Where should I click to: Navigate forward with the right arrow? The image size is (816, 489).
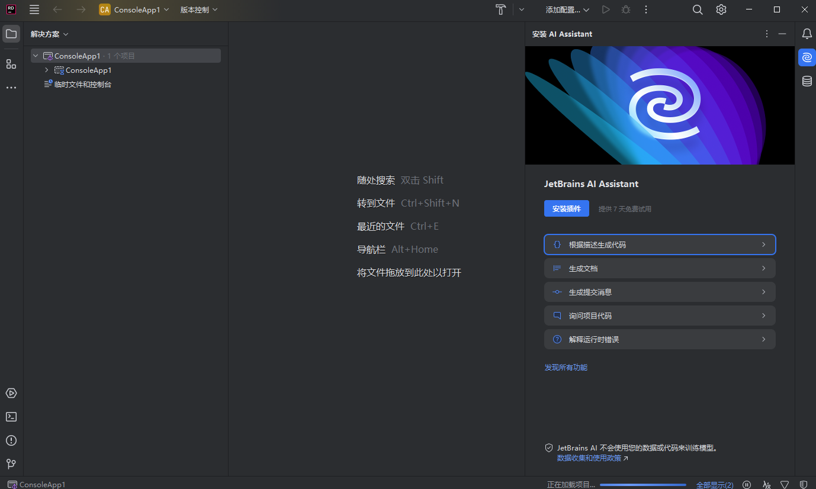tap(81, 9)
